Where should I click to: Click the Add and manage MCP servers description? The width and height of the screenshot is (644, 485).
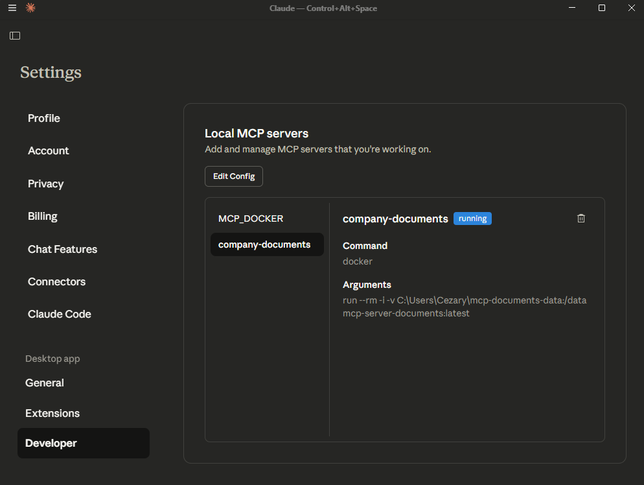tap(318, 149)
